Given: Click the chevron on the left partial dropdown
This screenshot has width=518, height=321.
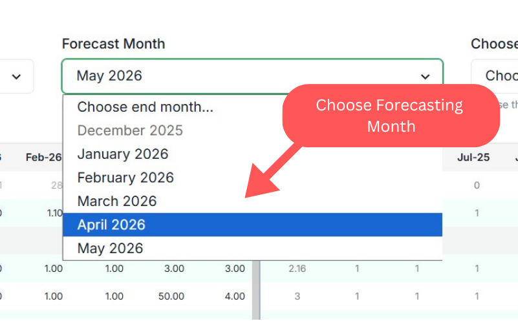Looking at the screenshot, I should pyautogui.click(x=17, y=76).
